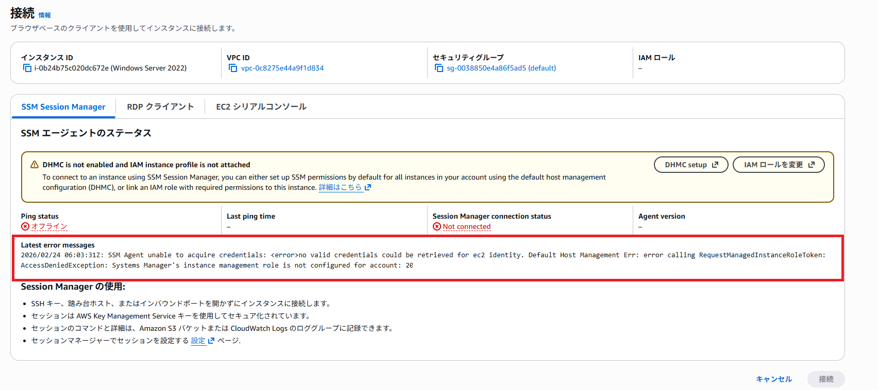This screenshot has width=878, height=390.
Task: Click the IAM ロールを変更 button
Action: [779, 165]
